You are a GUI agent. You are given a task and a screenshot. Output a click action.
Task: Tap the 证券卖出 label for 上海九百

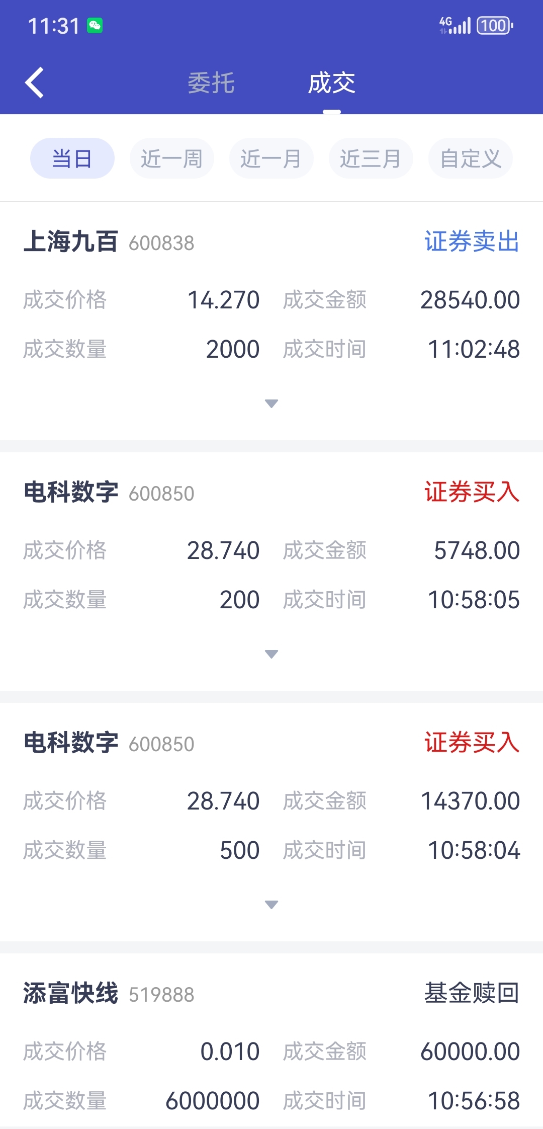pos(471,241)
